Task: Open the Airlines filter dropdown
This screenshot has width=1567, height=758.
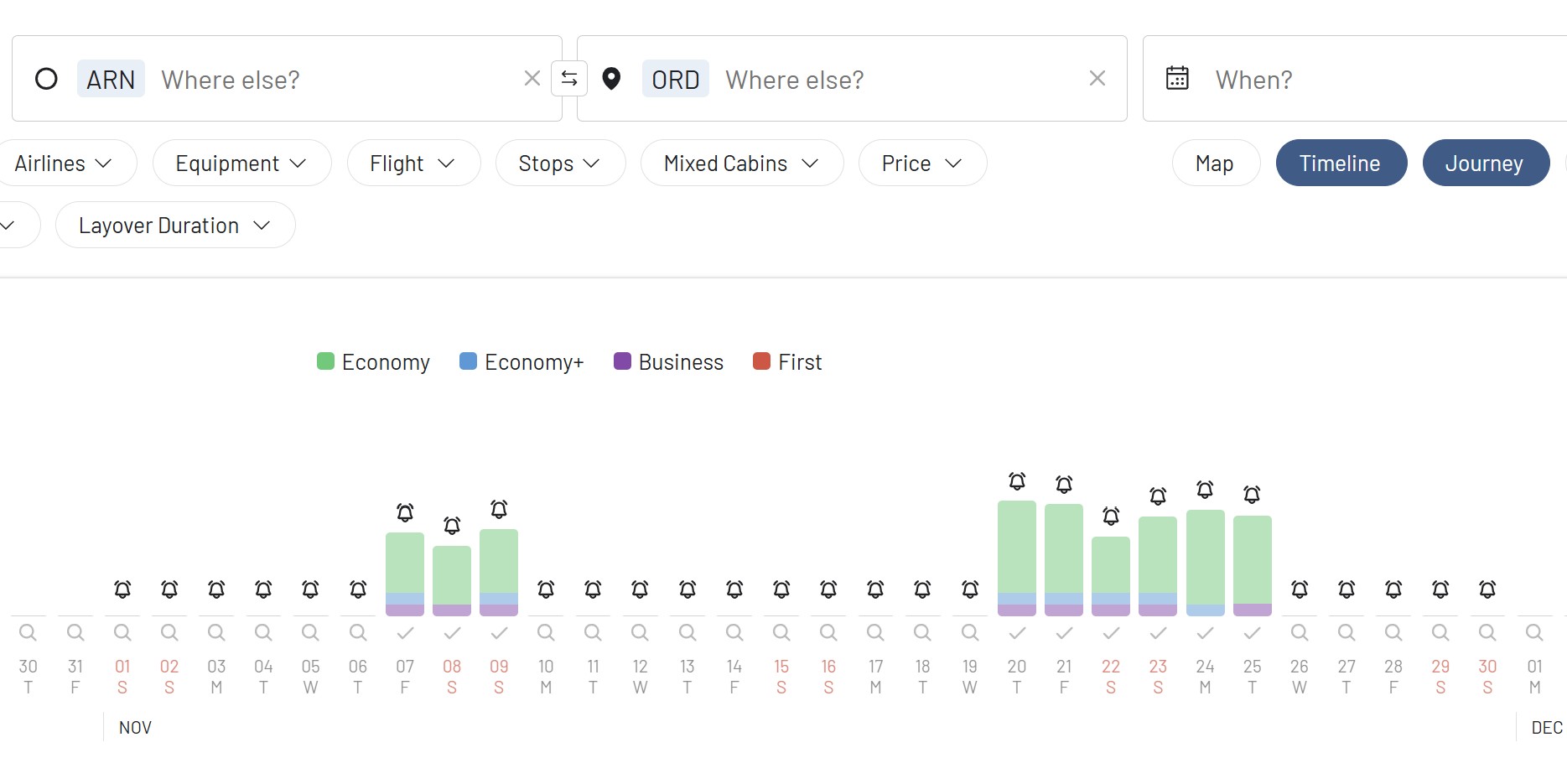Action: [64, 164]
